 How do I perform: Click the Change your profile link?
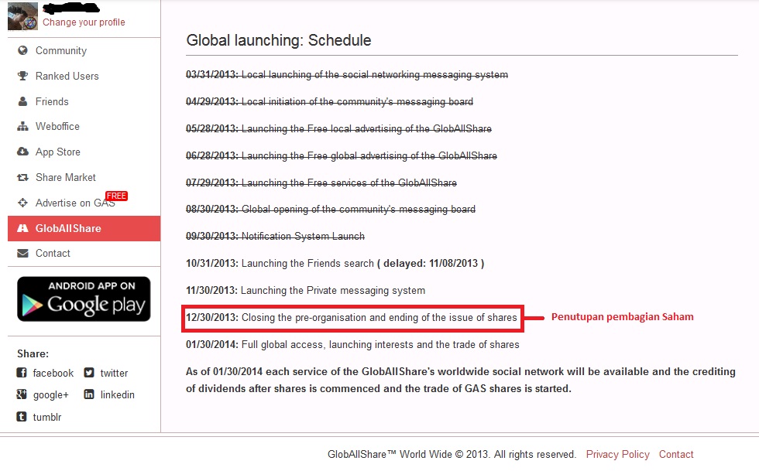tap(84, 22)
